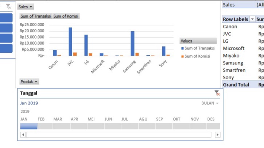Select the APR segment in timeline

click(79, 126)
